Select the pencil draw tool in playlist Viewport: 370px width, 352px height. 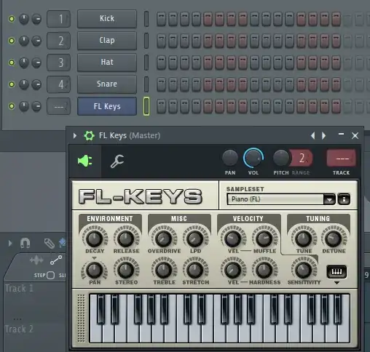click(x=50, y=244)
